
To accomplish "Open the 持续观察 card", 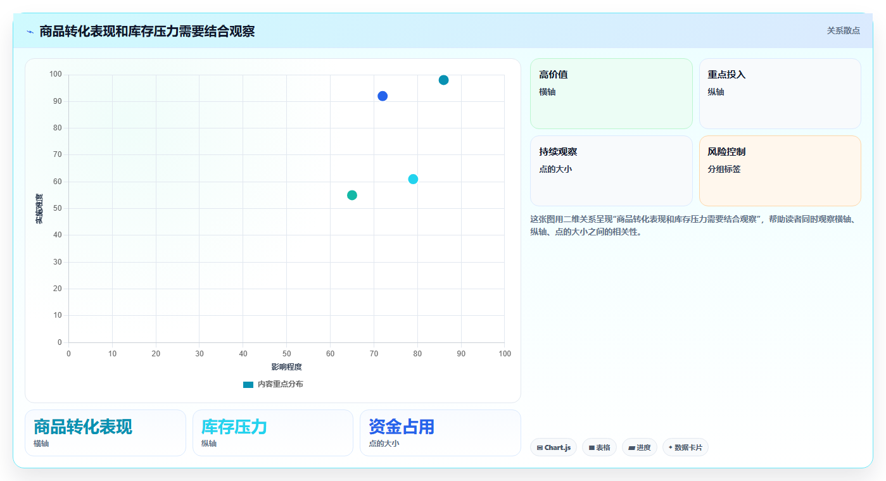I will [611, 171].
